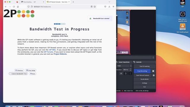
Task: Go to Previous setup step
Action: [x=19, y=70]
